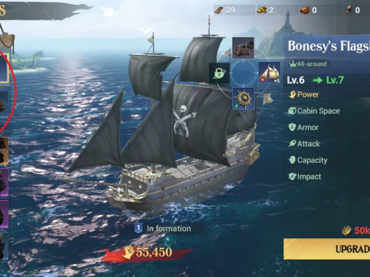Tap the All-around ship type tag

pos(308,64)
